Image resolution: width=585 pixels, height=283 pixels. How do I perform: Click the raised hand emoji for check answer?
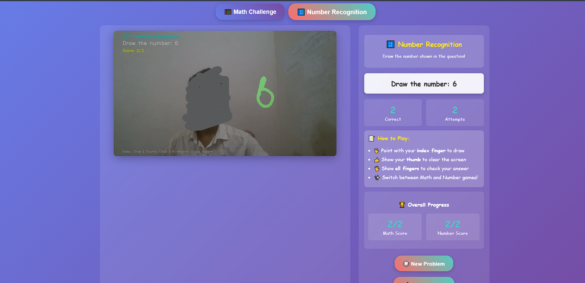pos(377,169)
